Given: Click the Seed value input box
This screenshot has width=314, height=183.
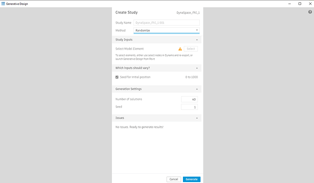Looking at the screenshot, I should pyautogui.click(x=189, y=107).
